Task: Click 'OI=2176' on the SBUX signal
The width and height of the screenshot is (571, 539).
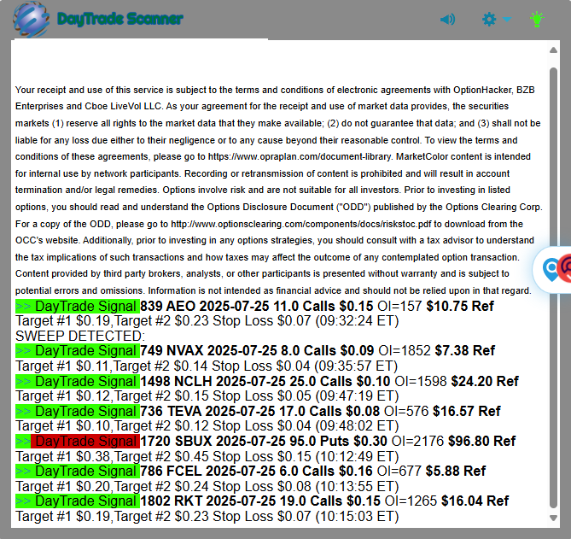Action: click(x=417, y=441)
